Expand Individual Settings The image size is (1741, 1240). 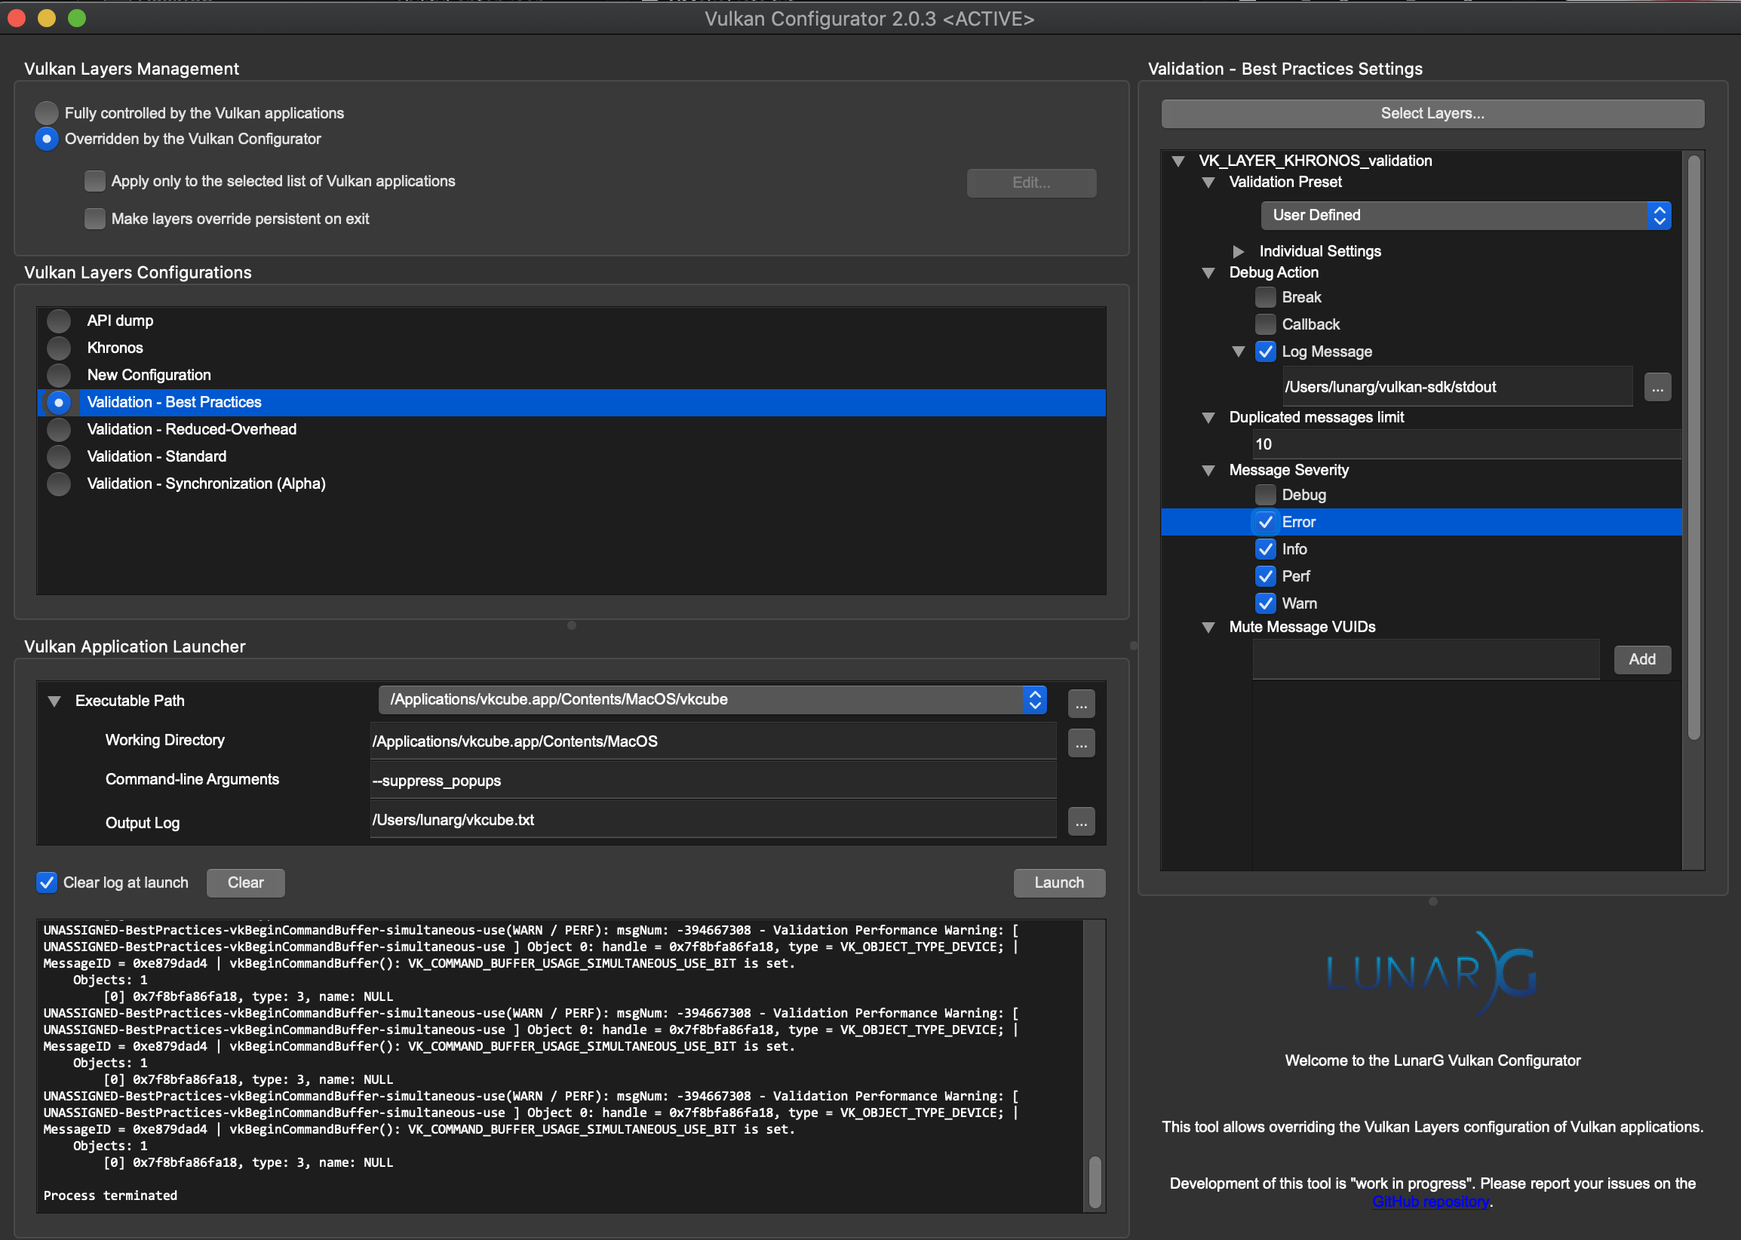[x=1239, y=250]
